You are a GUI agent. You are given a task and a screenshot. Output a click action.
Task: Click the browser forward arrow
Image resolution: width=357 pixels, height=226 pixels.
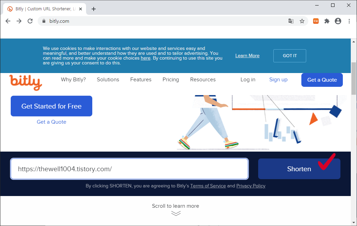19,21
